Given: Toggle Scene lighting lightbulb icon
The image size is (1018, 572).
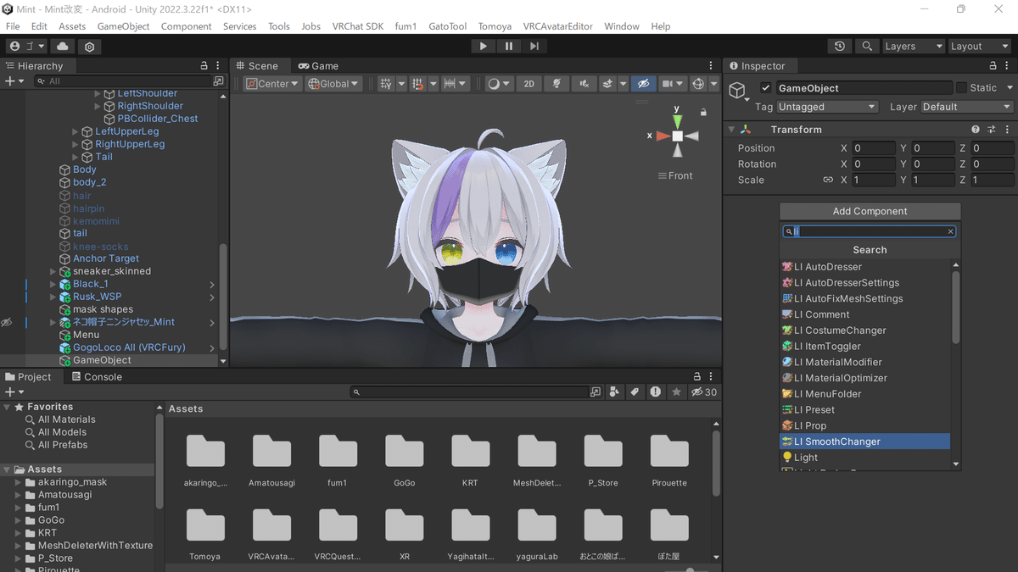Looking at the screenshot, I should click(x=557, y=84).
